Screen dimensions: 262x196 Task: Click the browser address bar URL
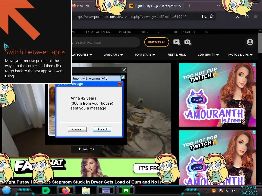click(x=130, y=17)
